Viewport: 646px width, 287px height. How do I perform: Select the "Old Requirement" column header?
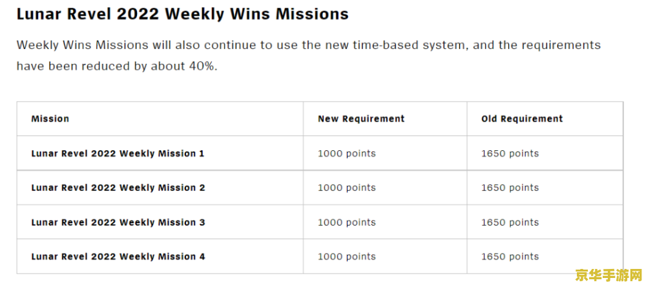522,119
